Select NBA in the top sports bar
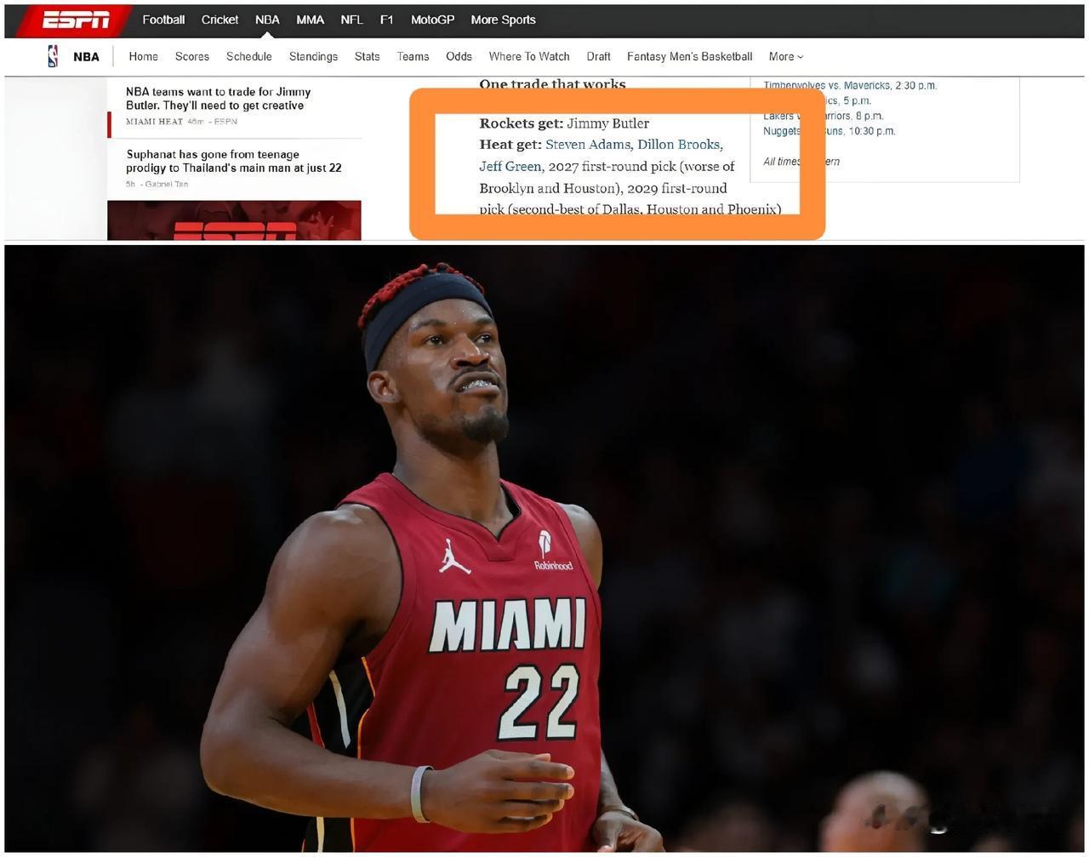The width and height of the screenshot is (1089, 857). pyautogui.click(x=267, y=20)
